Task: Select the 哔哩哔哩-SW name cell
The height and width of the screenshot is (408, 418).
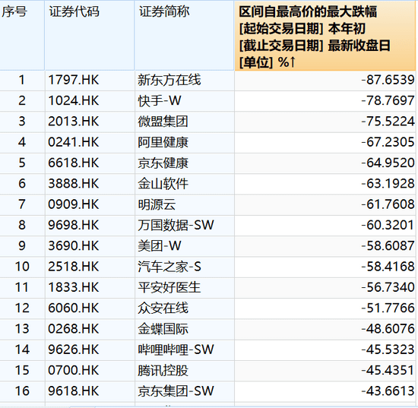Action: pyautogui.click(x=185, y=350)
